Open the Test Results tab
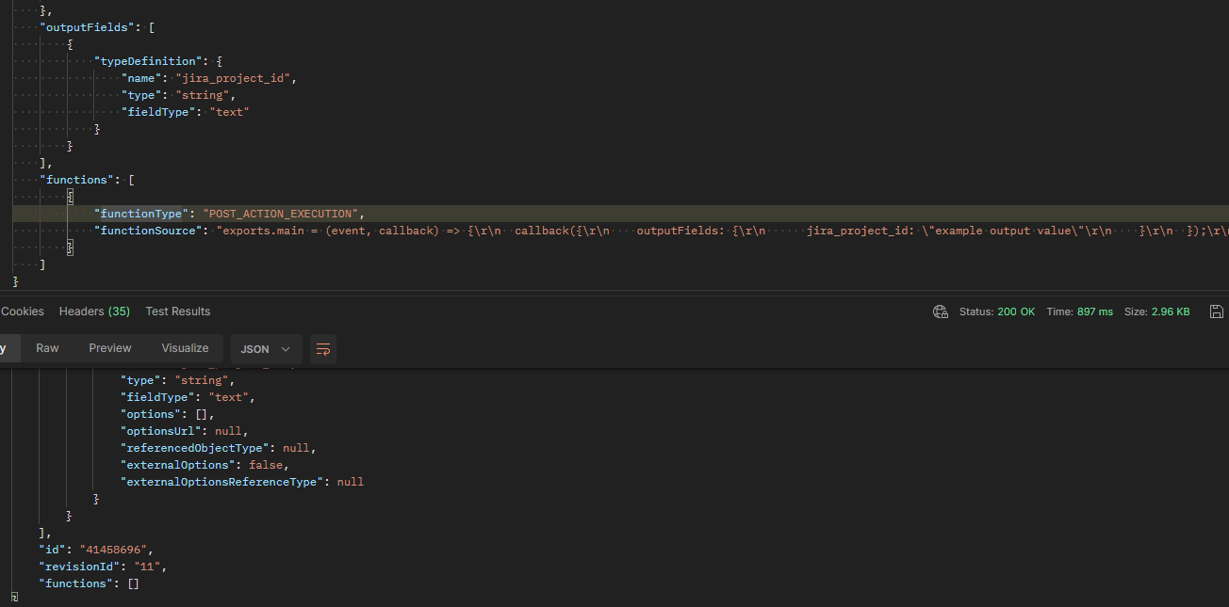1229x607 pixels. click(x=178, y=311)
